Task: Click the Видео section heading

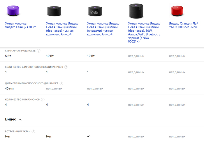Action: pos(11,119)
